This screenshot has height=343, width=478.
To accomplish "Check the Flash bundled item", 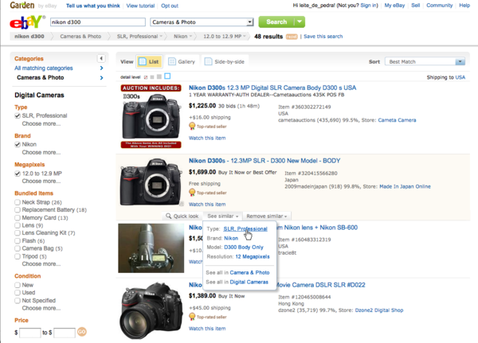I will pyautogui.click(x=18, y=241).
